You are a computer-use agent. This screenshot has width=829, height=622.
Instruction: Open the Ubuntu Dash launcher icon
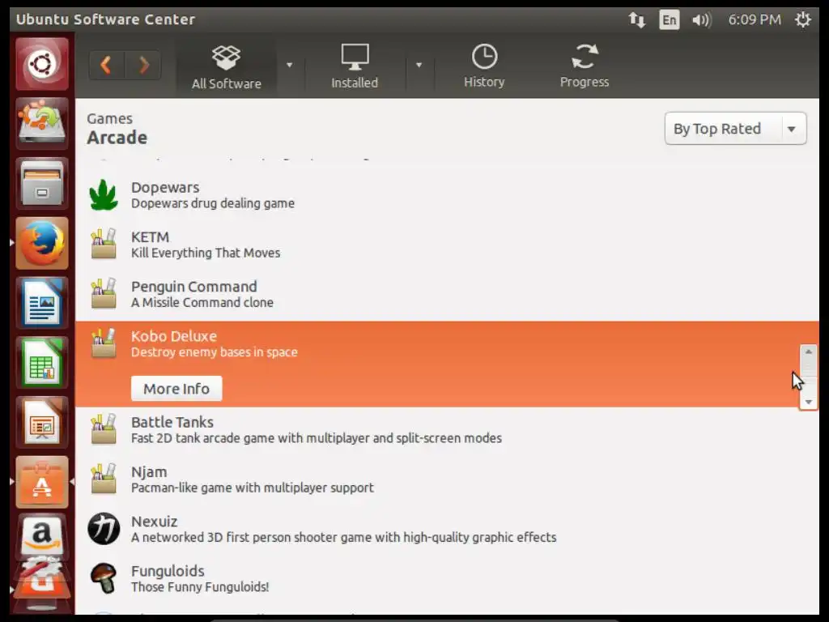tap(42, 64)
